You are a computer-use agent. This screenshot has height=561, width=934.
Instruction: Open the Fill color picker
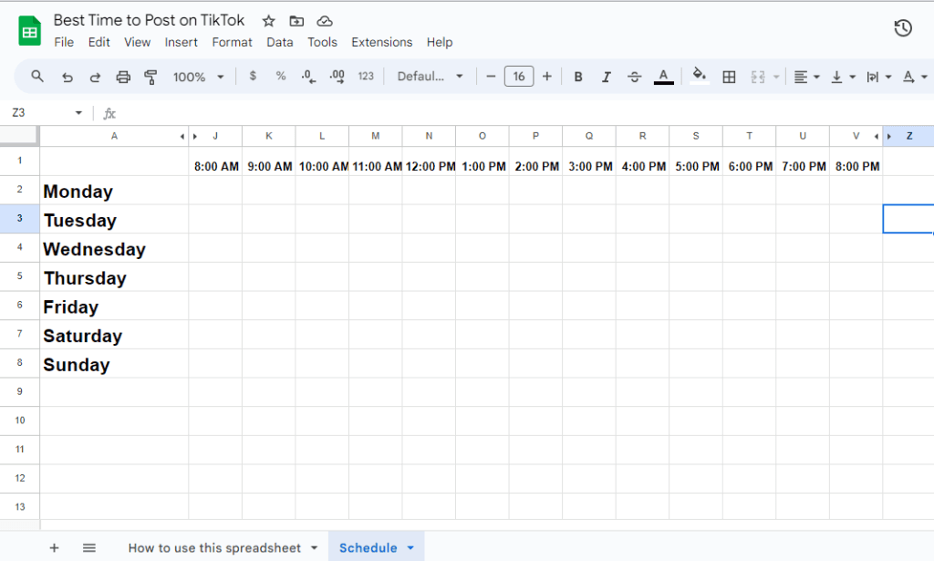pos(698,77)
